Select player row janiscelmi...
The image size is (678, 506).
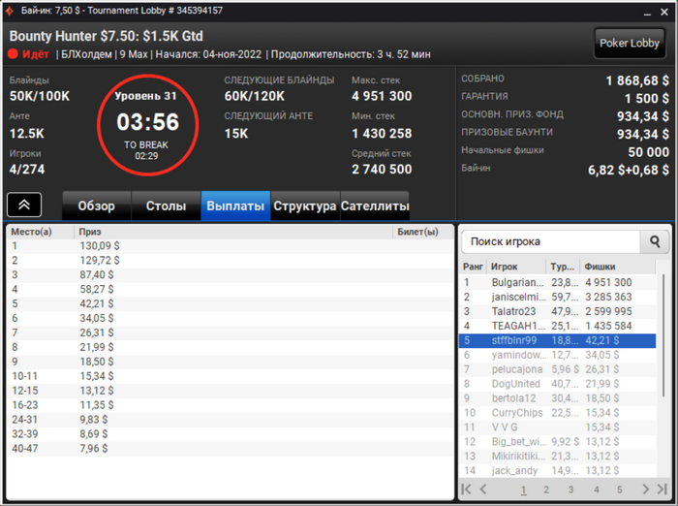pos(557,297)
